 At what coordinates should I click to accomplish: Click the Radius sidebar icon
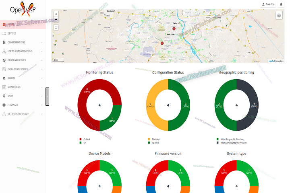click(x=4, y=78)
